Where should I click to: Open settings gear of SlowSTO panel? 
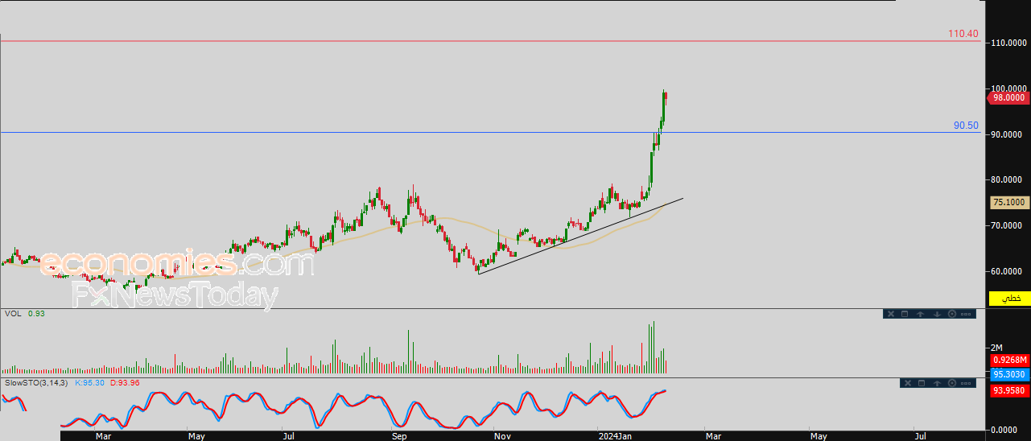click(953, 383)
